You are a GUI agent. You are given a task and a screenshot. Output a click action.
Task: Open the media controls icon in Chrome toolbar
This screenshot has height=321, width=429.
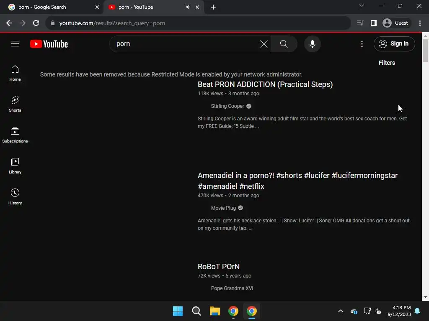(360, 23)
